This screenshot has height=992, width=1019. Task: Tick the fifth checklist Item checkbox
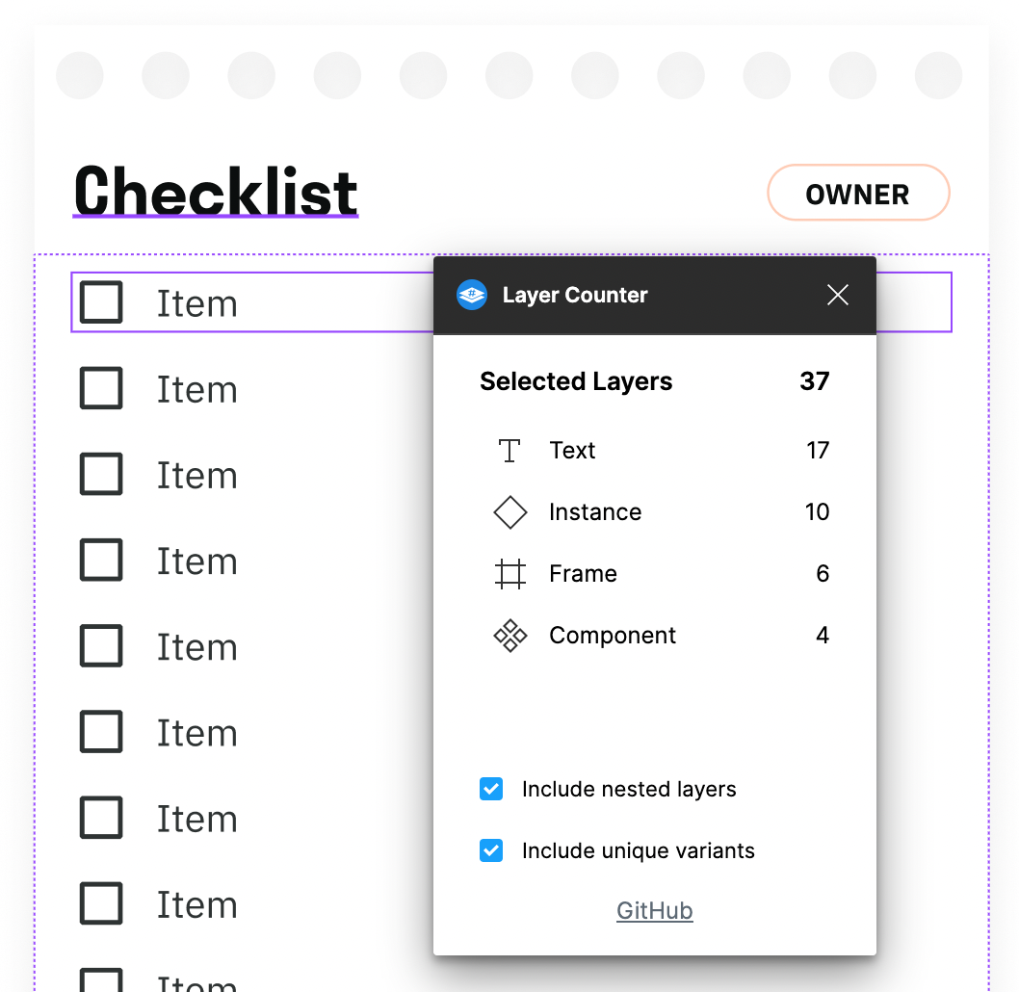(101, 645)
